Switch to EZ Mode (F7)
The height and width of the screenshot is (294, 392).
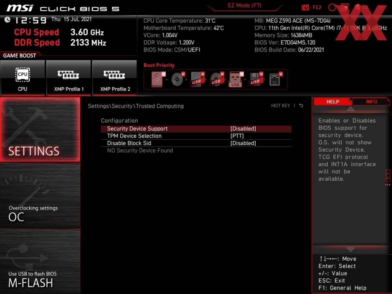pos(244,5)
